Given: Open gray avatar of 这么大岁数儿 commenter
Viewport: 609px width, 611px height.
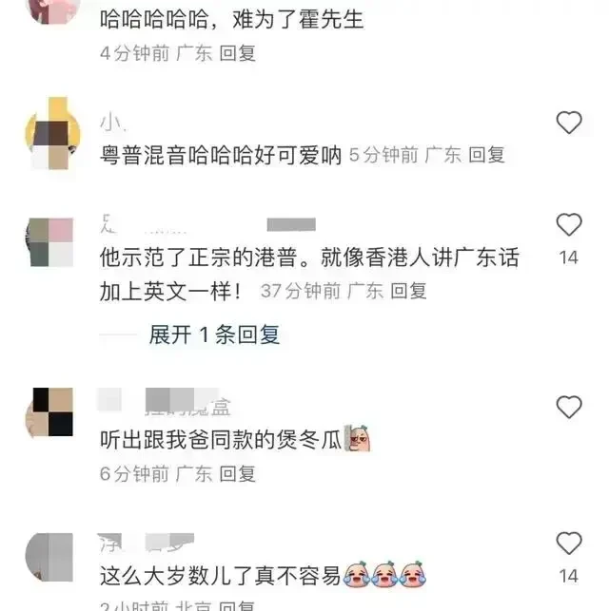Looking at the screenshot, I should coord(49,557).
